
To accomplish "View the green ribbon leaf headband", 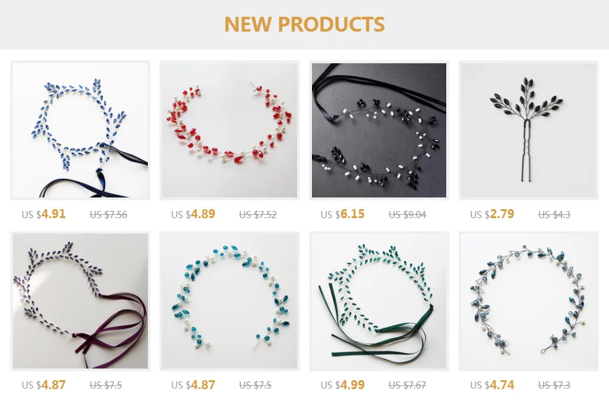I will [x=379, y=301].
